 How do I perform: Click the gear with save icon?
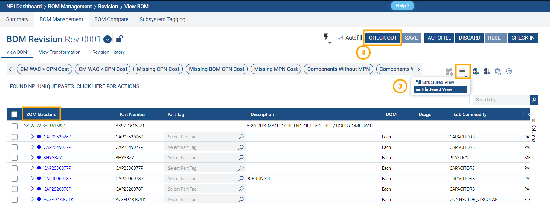pos(497,71)
